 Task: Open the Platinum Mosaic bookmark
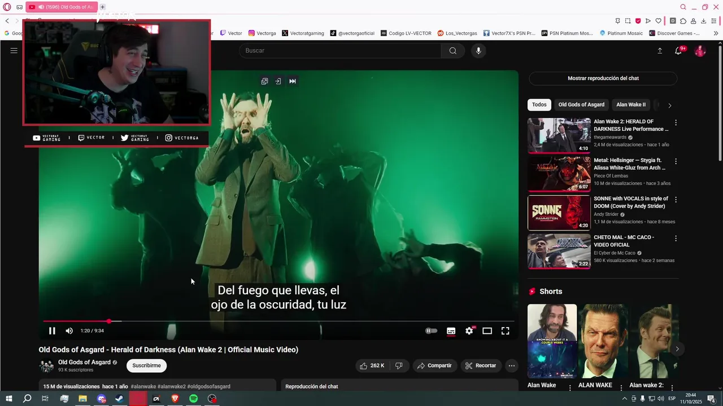click(x=621, y=33)
